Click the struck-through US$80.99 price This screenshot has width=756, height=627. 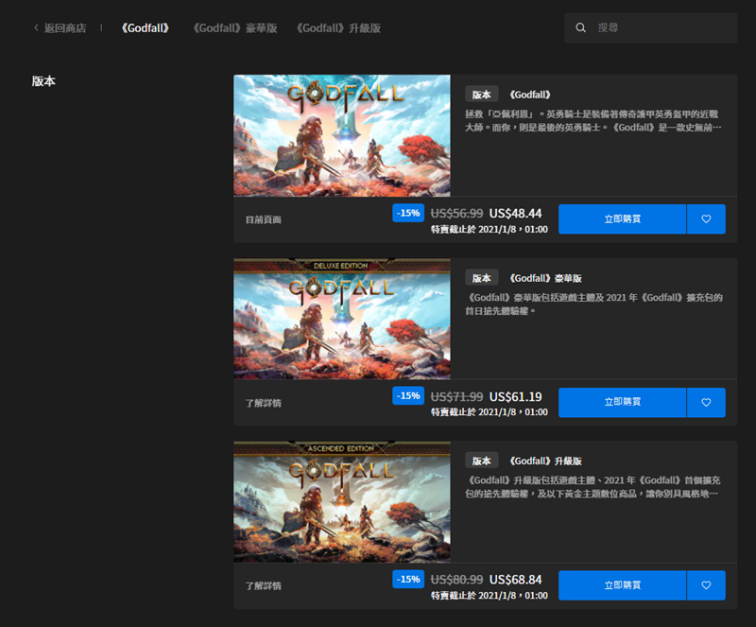pos(456,580)
